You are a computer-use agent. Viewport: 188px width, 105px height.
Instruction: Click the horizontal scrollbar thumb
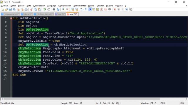point(82,99)
